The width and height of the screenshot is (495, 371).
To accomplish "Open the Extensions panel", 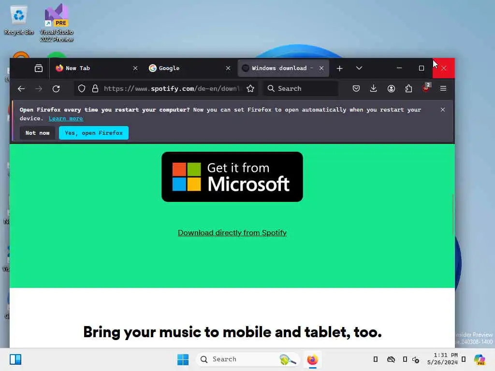I will (x=408, y=89).
